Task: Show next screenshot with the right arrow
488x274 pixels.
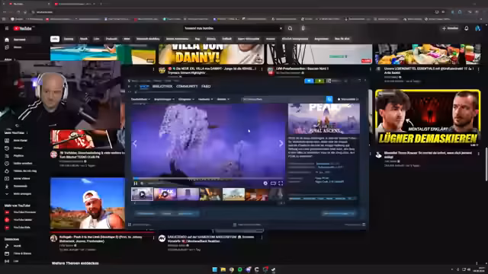Action: (x=281, y=143)
